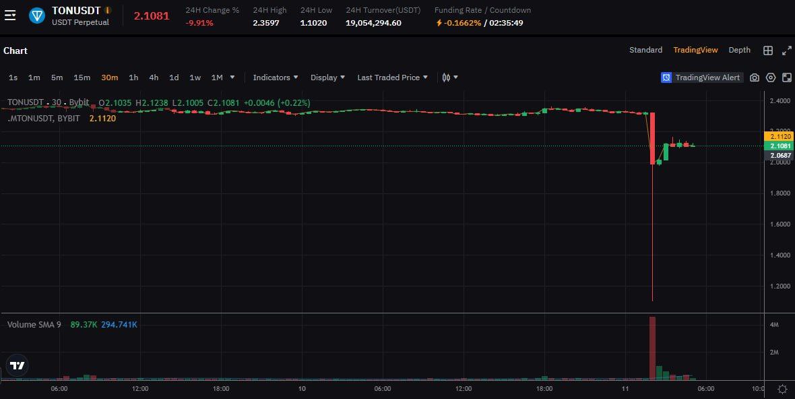Select the 1d timeframe interval
The width and height of the screenshot is (795, 399).
(x=174, y=78)
